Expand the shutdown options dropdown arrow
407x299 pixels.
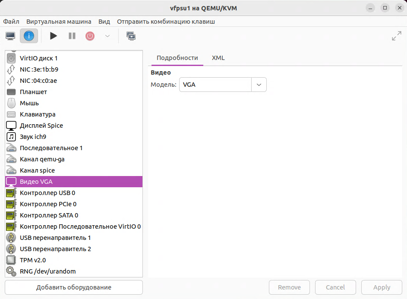point(107,36)
